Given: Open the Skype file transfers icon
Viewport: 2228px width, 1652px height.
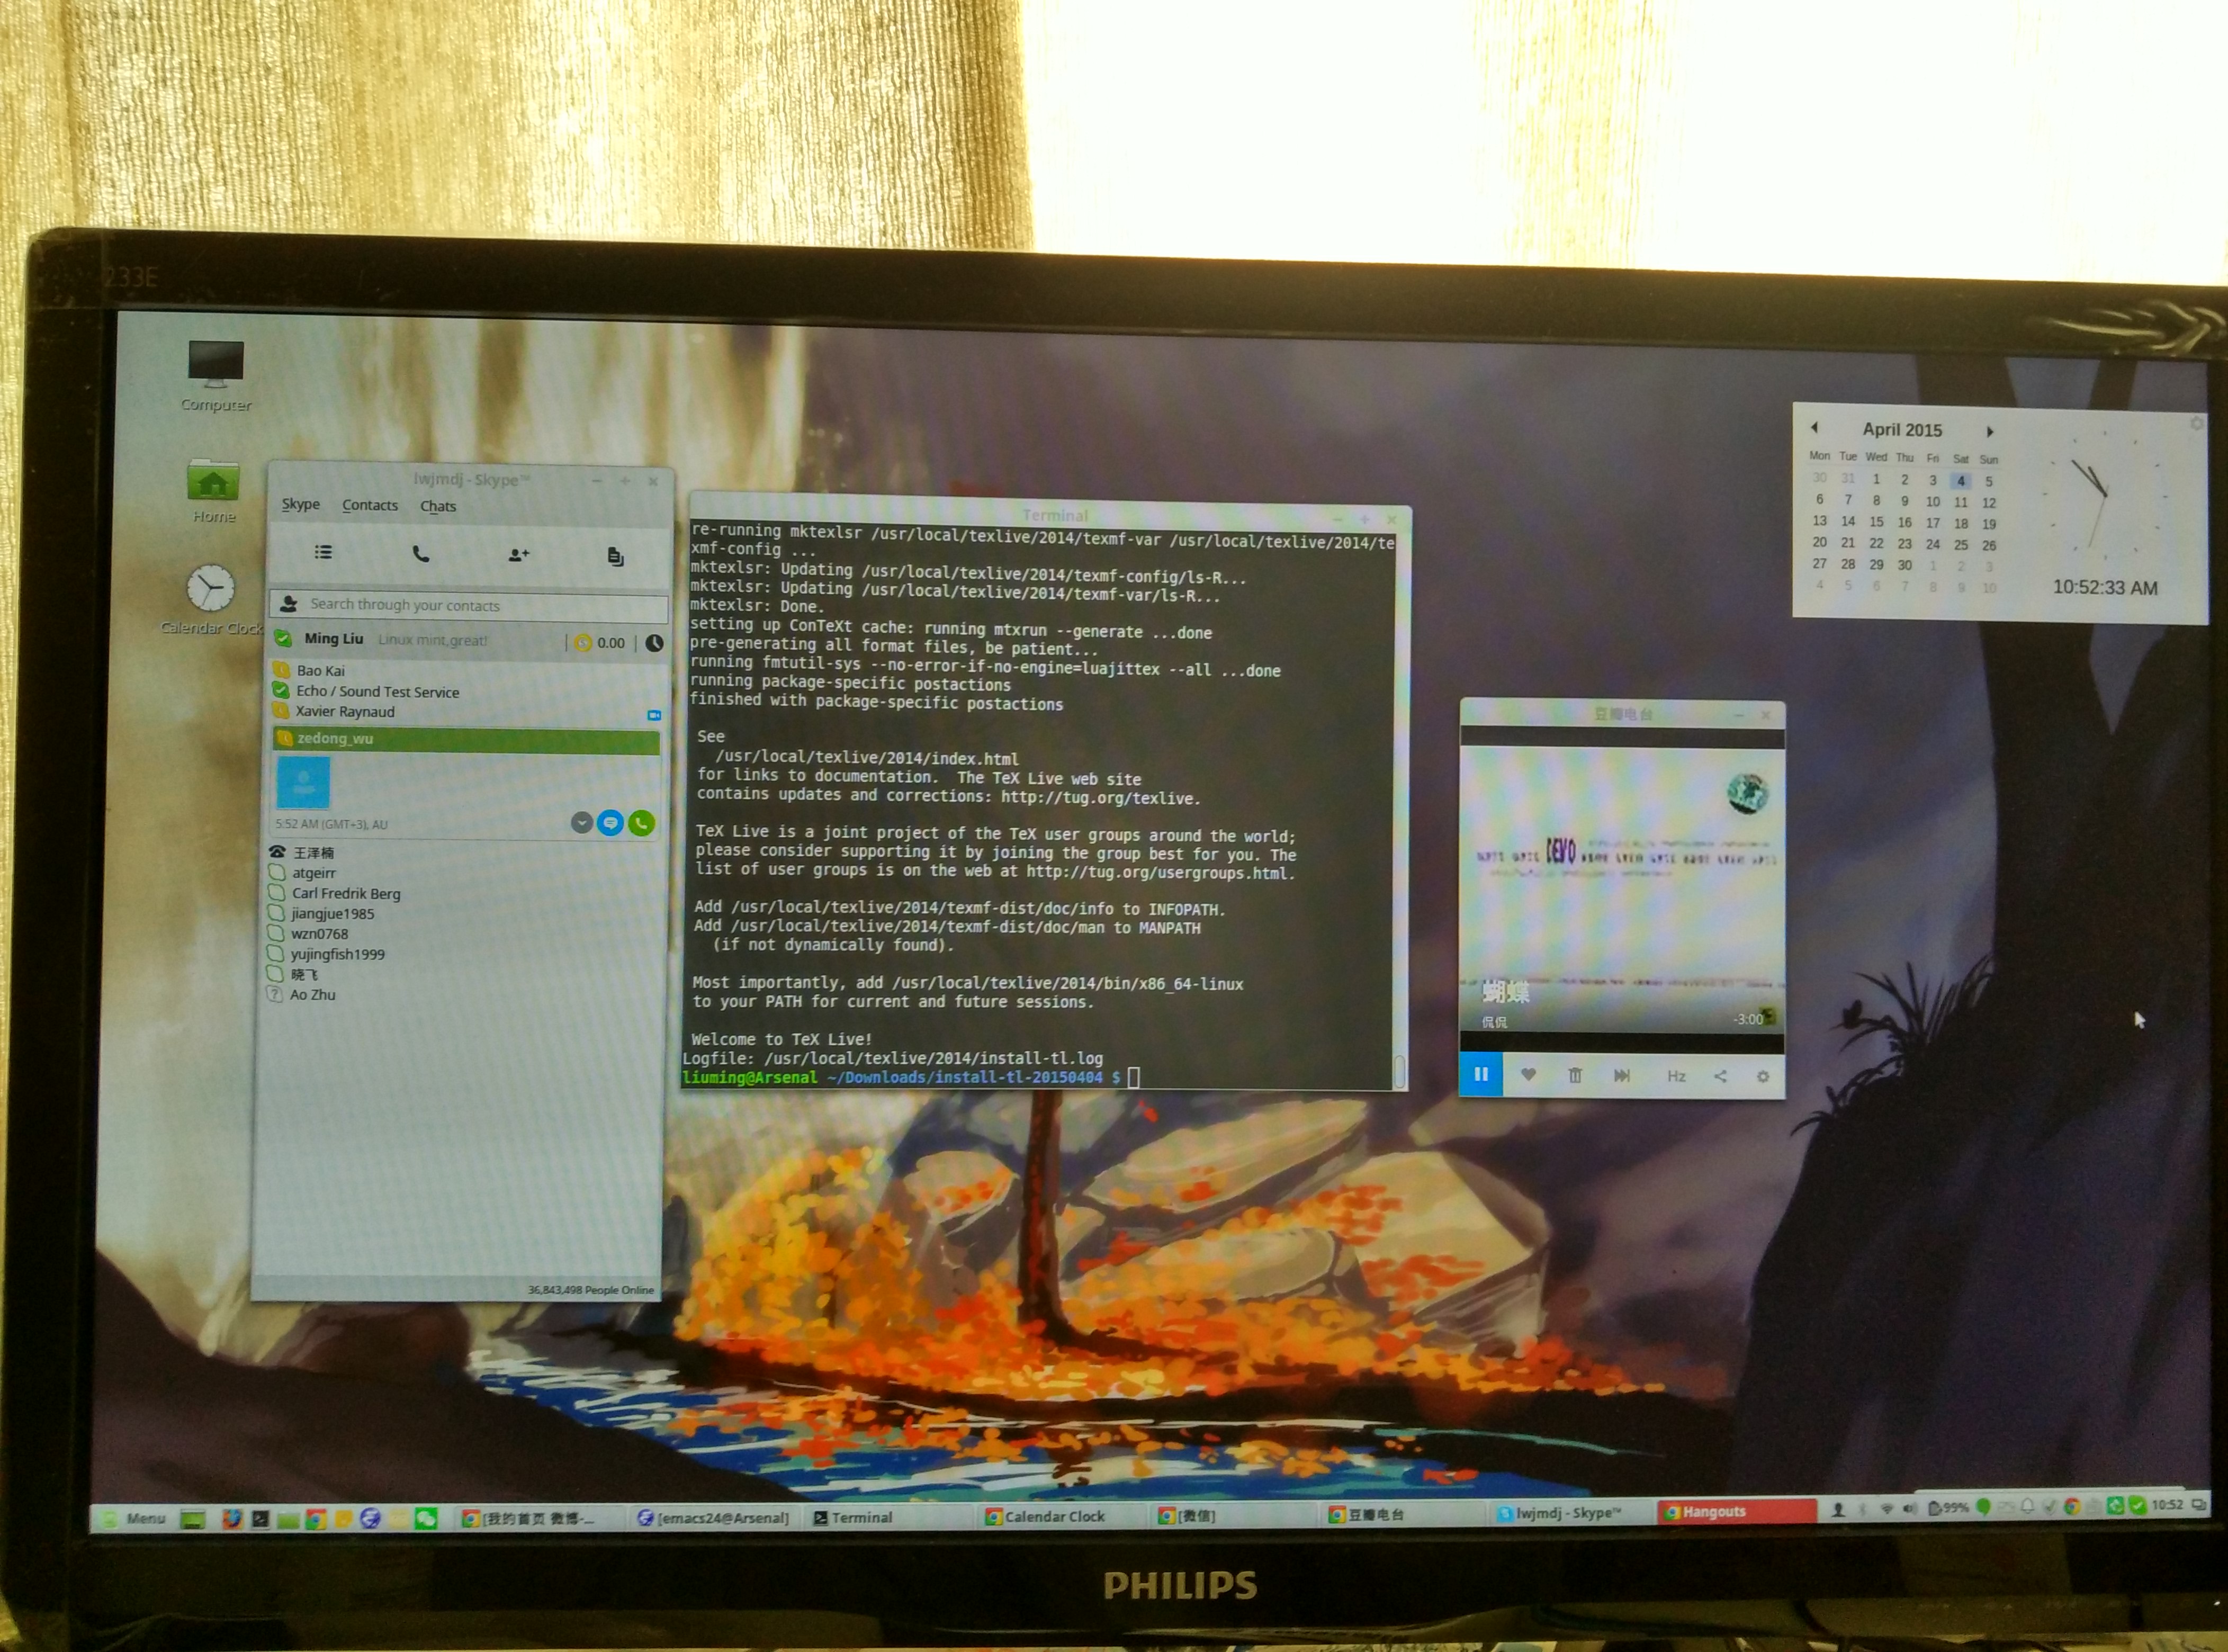Looking at the screenshot, I should click(615, 556).
